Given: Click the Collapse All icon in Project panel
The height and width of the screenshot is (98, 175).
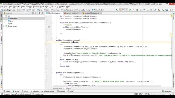Looking at the screenshot, I should point(36,13).
